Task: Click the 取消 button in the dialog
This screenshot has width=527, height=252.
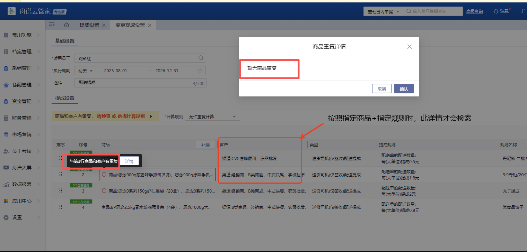Action: [381, 89]
